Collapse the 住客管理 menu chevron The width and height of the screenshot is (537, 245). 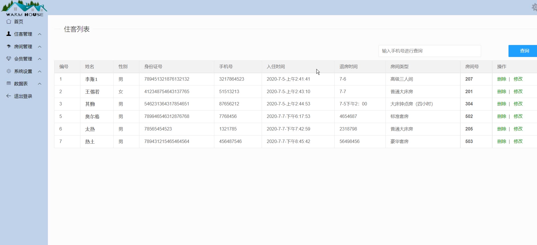40,34
